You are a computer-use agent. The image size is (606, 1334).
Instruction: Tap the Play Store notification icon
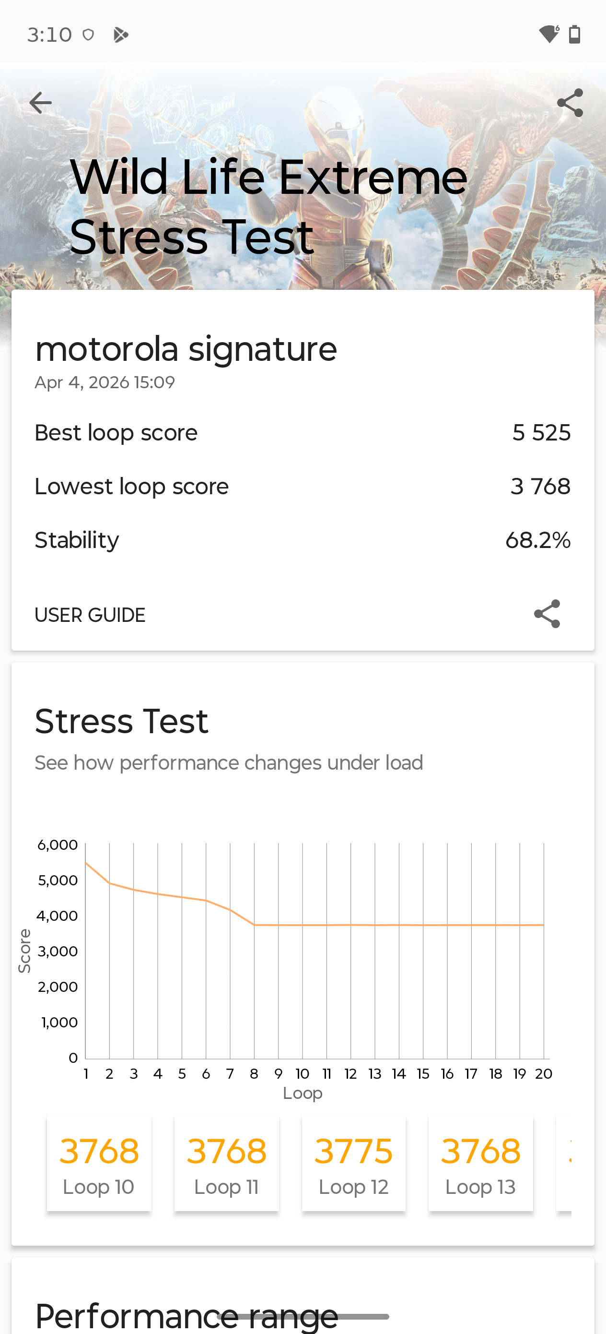click(121, 35)
